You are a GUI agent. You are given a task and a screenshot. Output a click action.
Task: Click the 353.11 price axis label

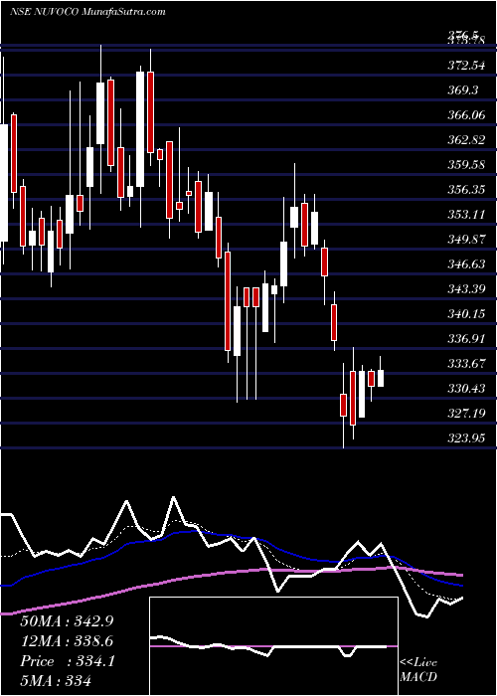pyautogui.click(x=465, y=215)
